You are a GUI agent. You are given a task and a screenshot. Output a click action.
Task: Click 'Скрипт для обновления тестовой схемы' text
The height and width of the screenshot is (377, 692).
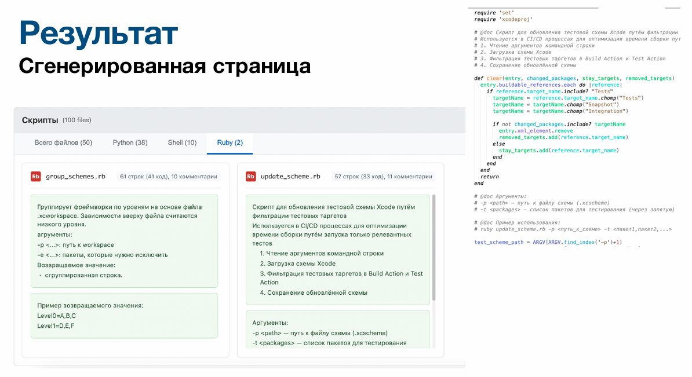tap(334, 211)
